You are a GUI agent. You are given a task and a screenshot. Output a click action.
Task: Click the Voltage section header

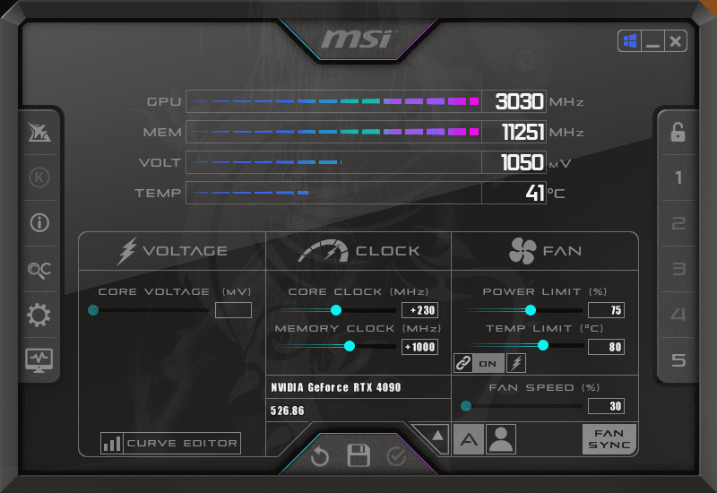[172, 251]
